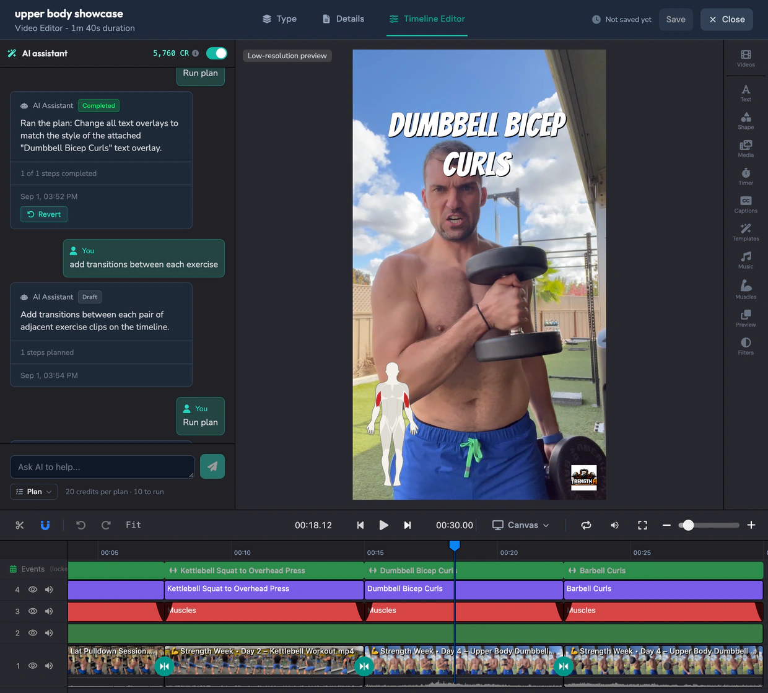Click the plus zoom-in button
This screenshot has width=768, height=693.
coord(751,525)
